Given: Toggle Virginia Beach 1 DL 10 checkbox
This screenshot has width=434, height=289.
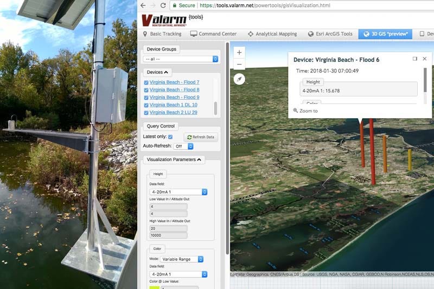Looking at the screenshot, I should tap(146, 105).
